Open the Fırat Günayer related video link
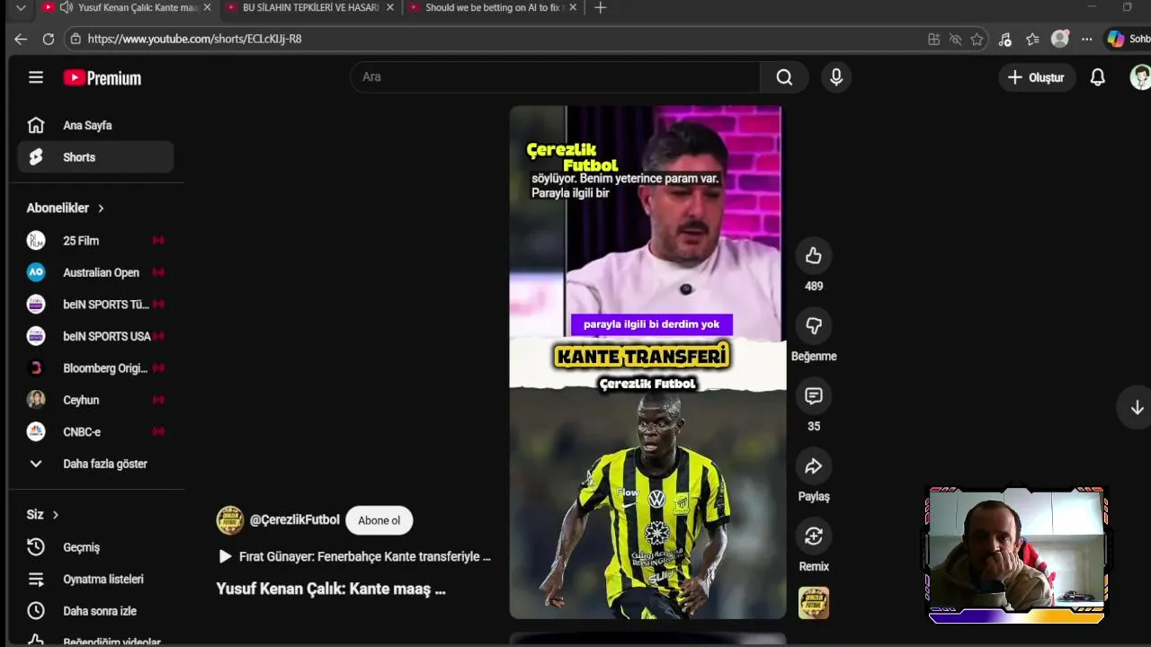 pyautogui.click(x=354, y=557)
